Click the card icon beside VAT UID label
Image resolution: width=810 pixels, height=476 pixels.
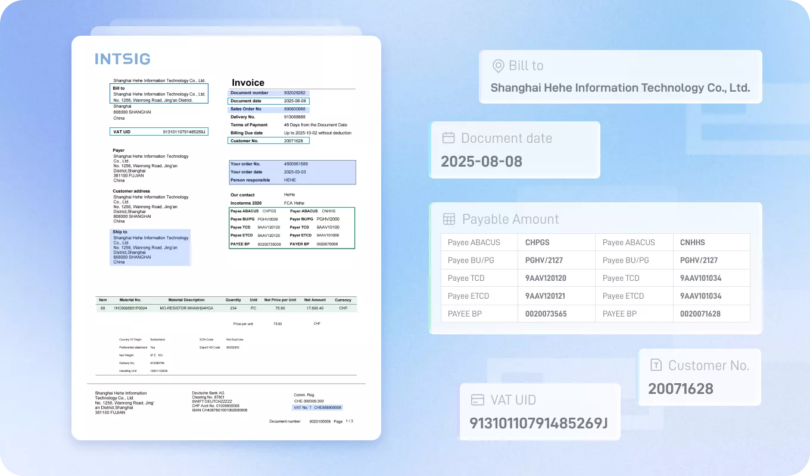pyautogui.click(x=477, y=400)
